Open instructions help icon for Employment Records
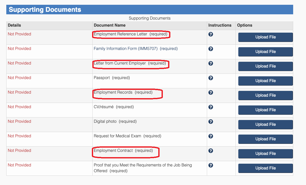The height and width of the screenshot is (185, 306). pos(211,92)
